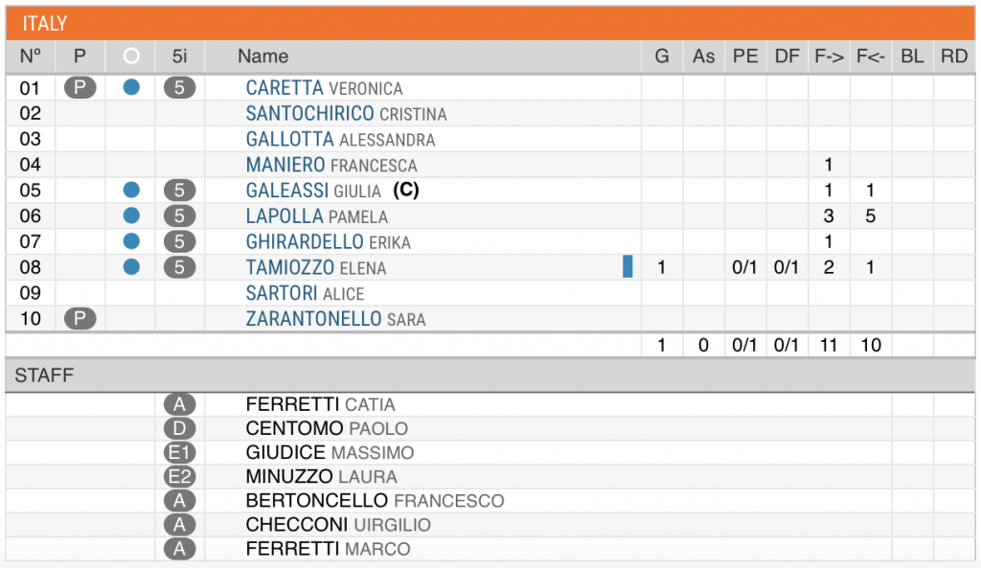Image resolution: width=981 pixels, height=568 pixels.
Task: Click the E1 badge beside Giudice Massimo
Action: click(179, 452)
